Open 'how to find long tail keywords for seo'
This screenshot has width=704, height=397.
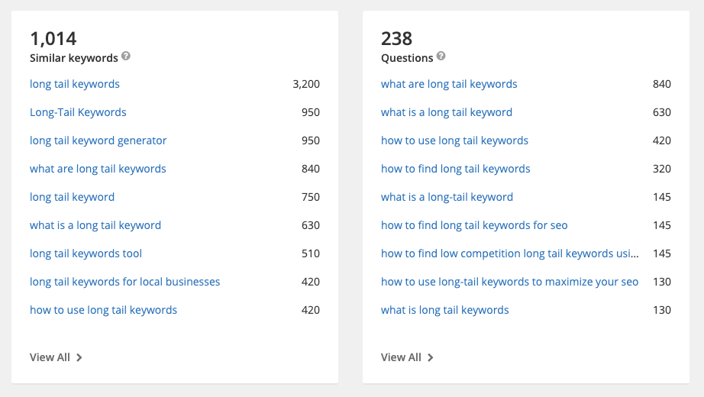[x=474, y=225]
